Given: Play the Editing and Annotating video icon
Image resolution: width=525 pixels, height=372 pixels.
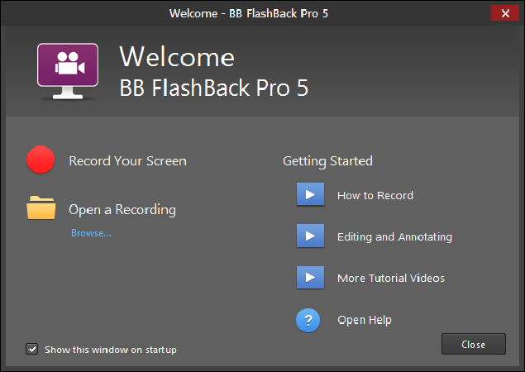Looking at the screenshot, I should [310, 236].
